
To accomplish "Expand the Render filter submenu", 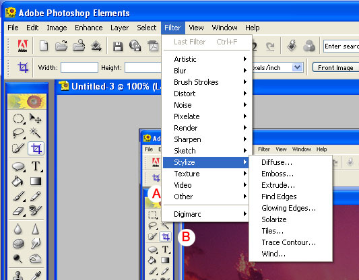I will tap(207, 128).
